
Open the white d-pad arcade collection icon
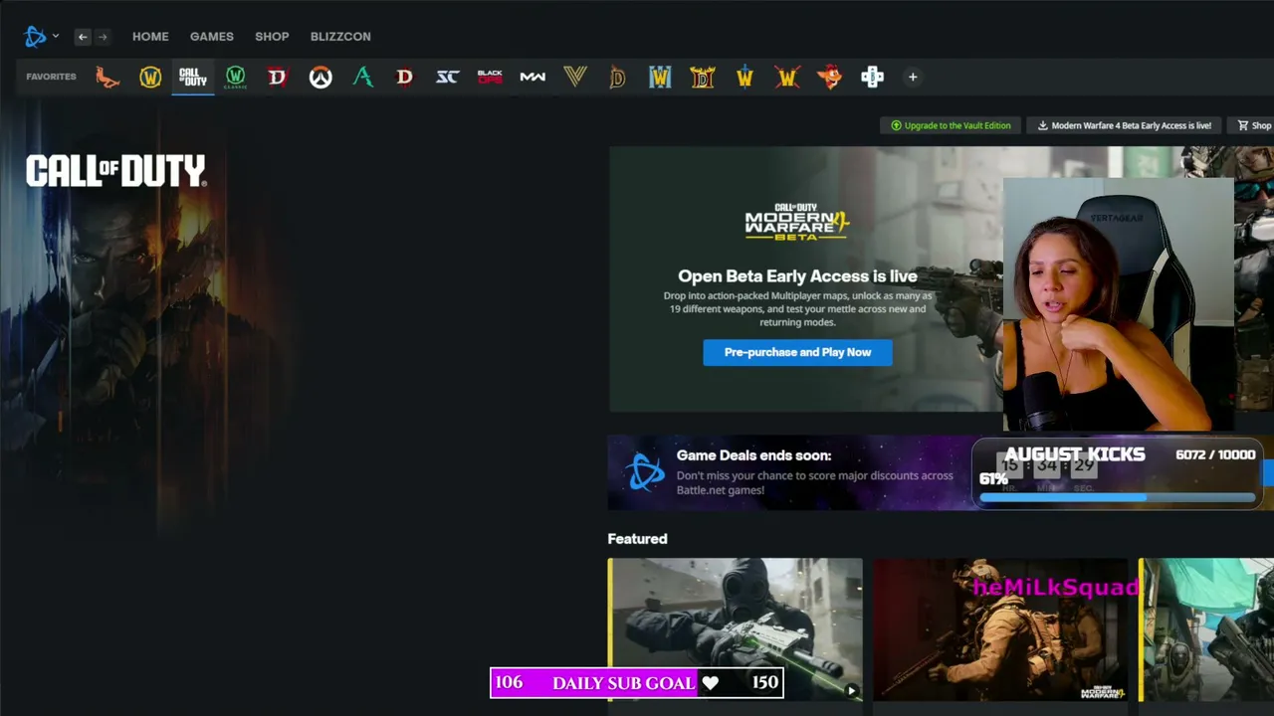[x=872, y=77]
